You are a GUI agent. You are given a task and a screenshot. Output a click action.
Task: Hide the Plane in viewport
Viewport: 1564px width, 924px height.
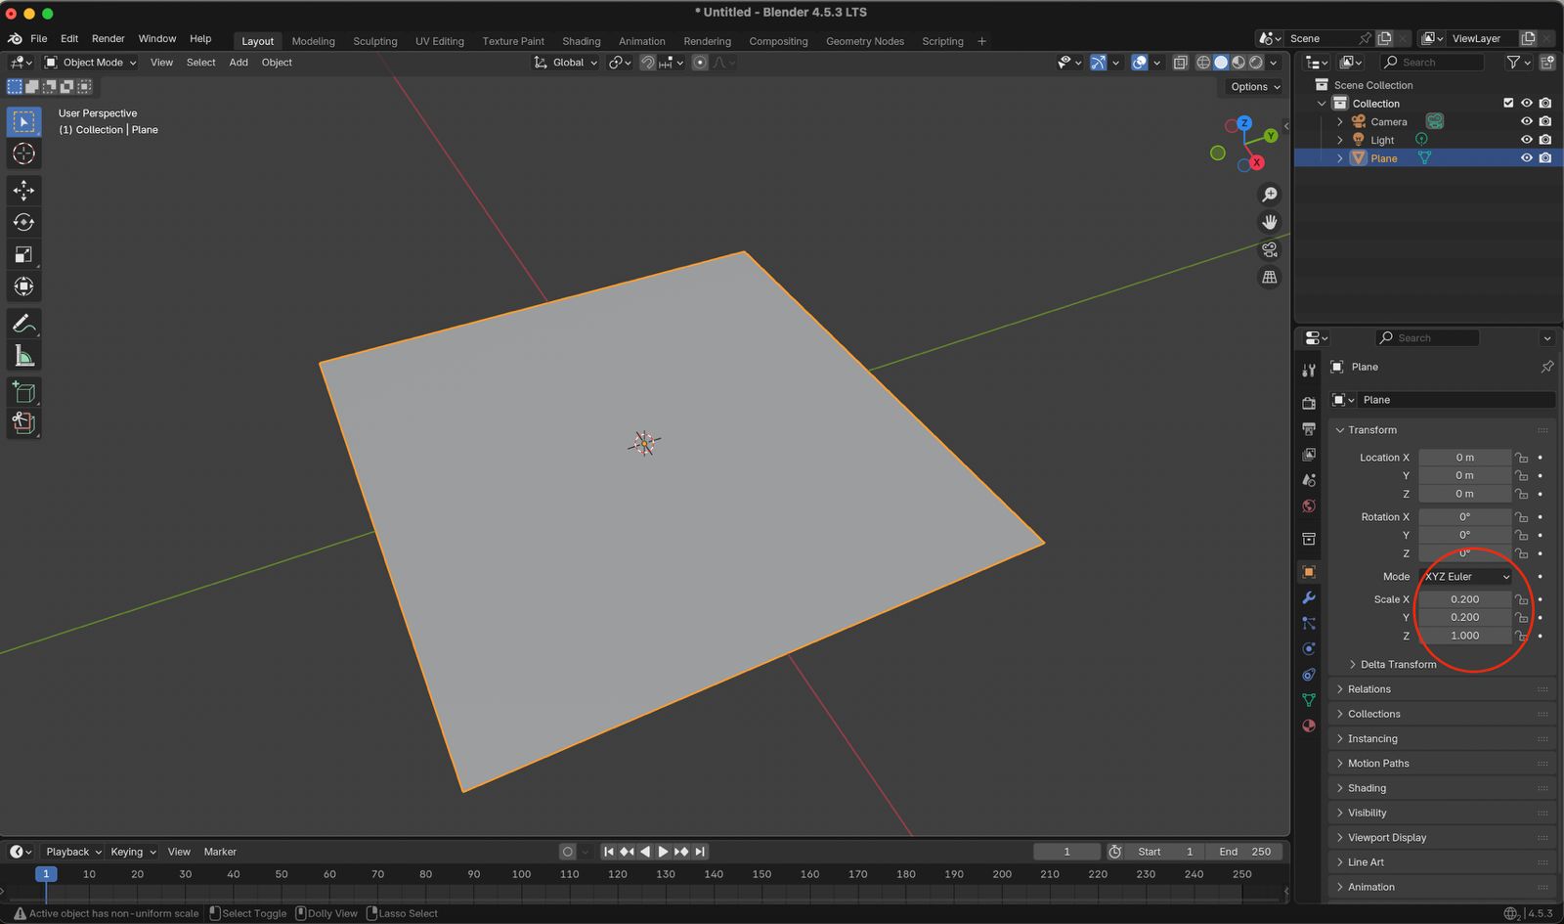1526,158
